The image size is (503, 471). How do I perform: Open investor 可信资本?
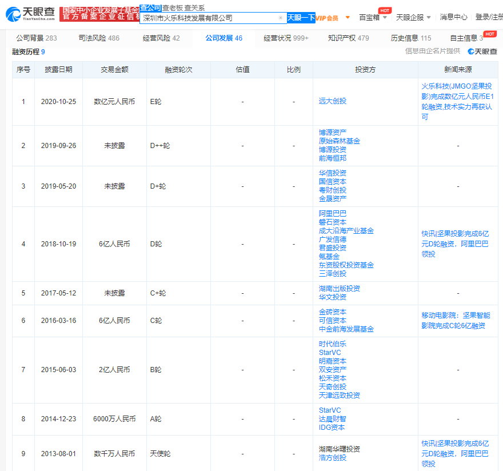pos(332,321)
